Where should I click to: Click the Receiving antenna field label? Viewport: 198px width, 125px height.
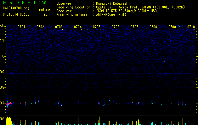pyautogui.click(x=72, y=15)
